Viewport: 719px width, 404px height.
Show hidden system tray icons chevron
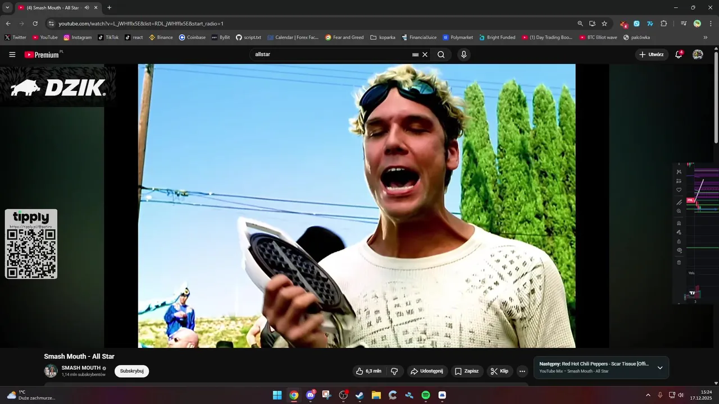[x=648, y=395]
